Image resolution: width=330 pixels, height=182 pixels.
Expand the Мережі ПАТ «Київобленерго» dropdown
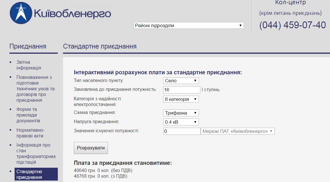pos(238,131)
